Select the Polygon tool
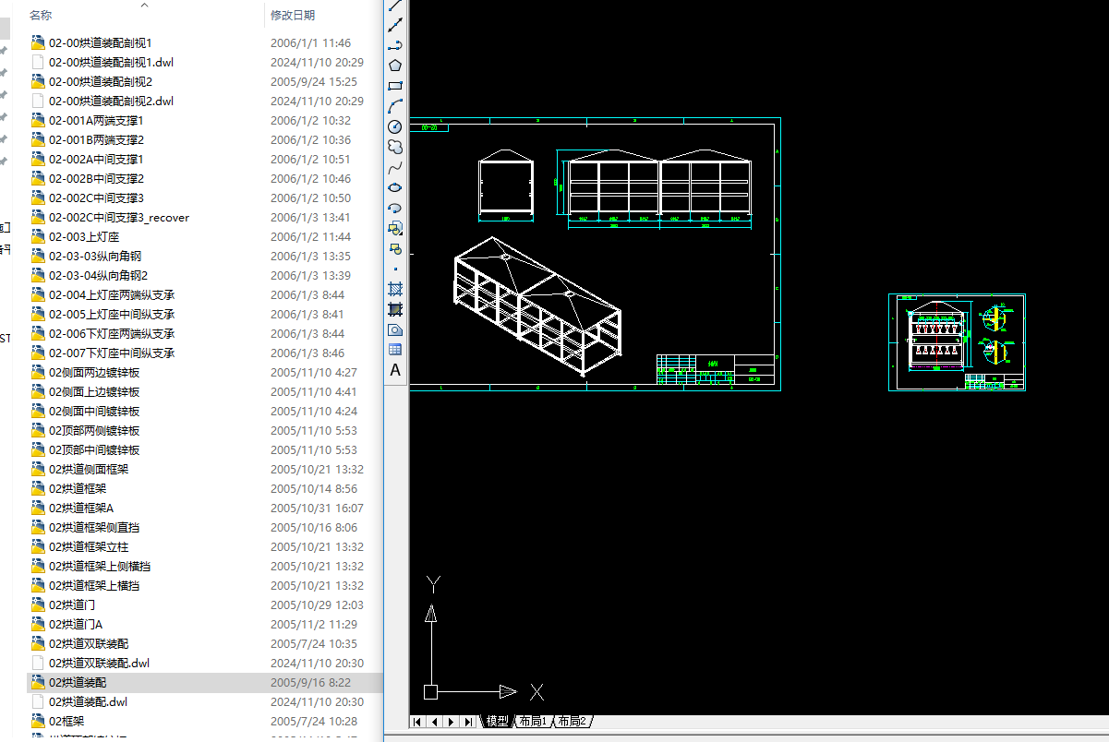Viewport: 1109px width, 742px height. (395, 66)
